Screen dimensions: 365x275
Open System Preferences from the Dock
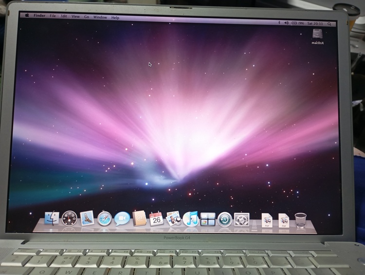[x=241, y=220]
